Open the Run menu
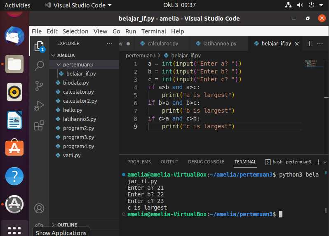 click(x=131, y=31)
